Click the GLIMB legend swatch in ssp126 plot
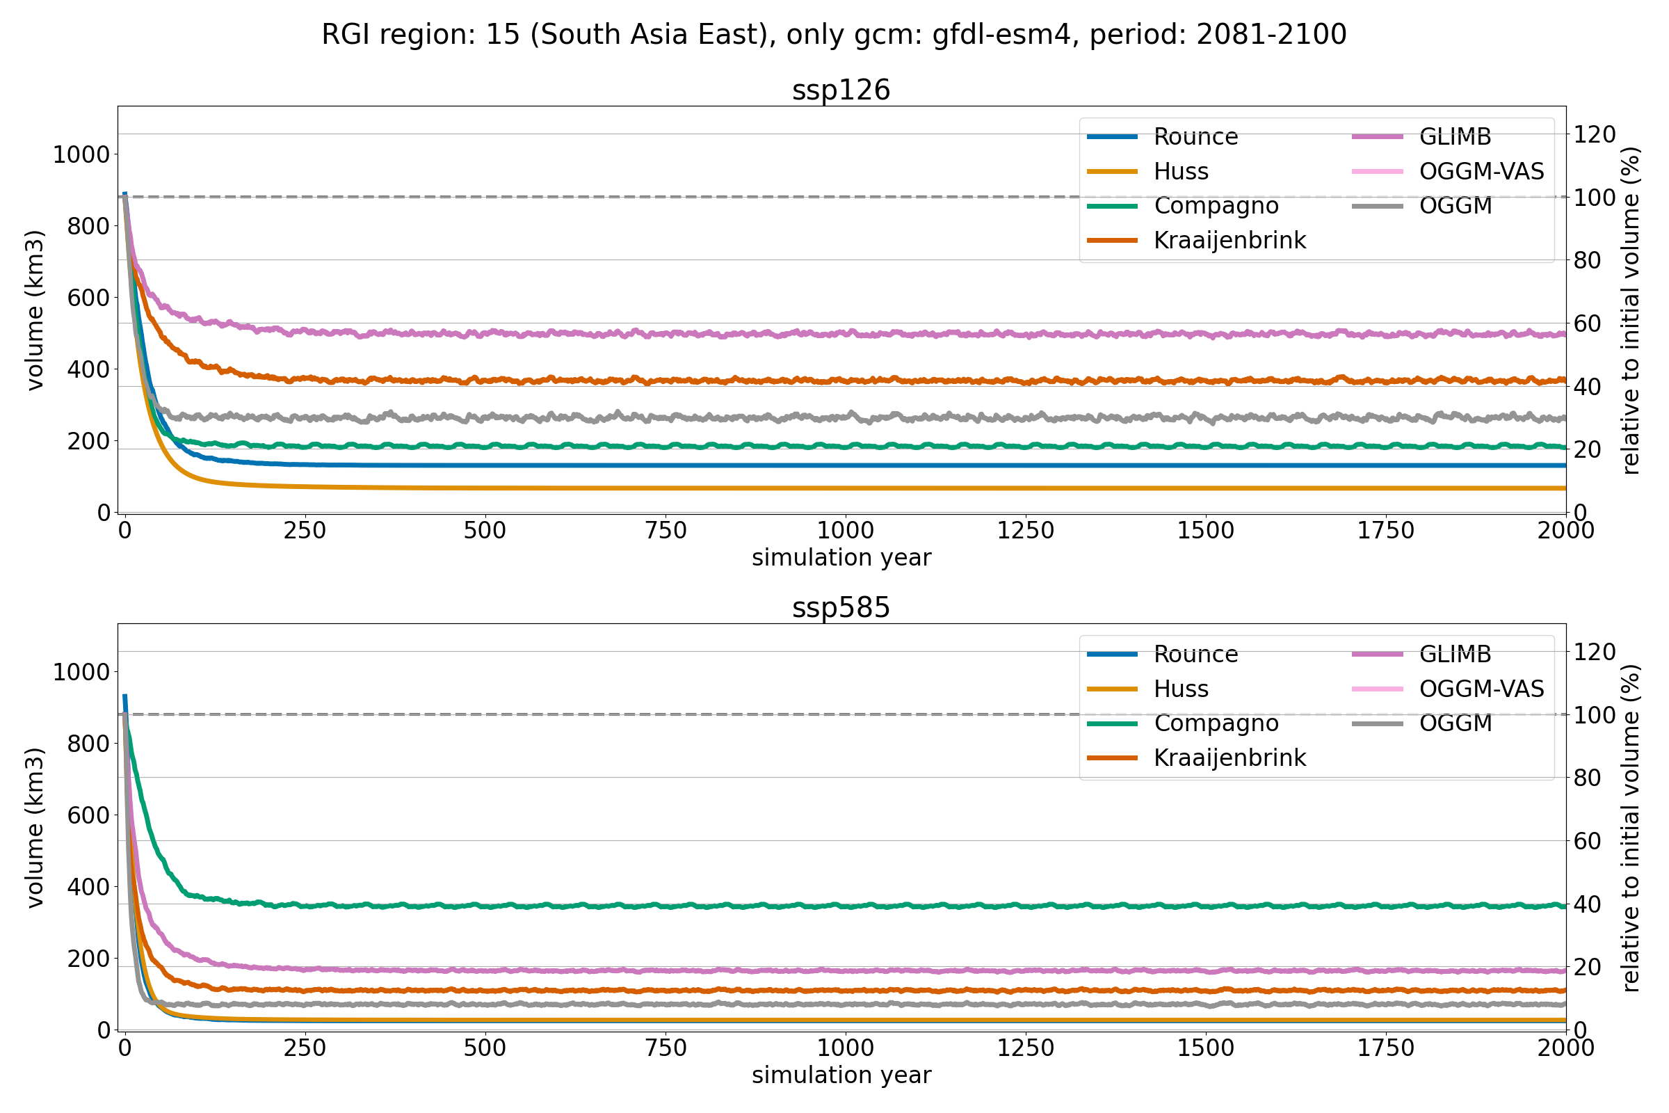This screenshot has width=1669, height=1113. (x=1378, y=136)
